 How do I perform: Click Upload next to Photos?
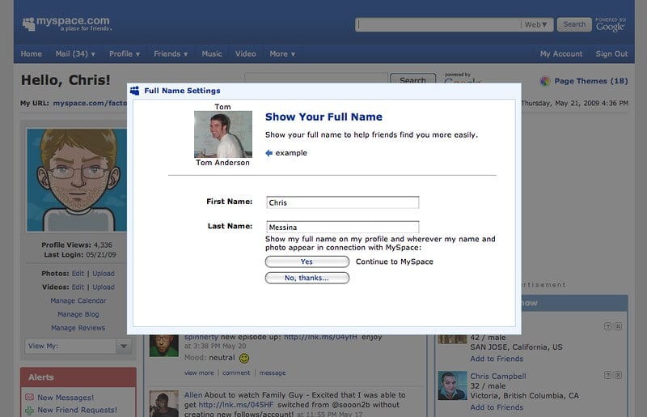pos(104,274)
